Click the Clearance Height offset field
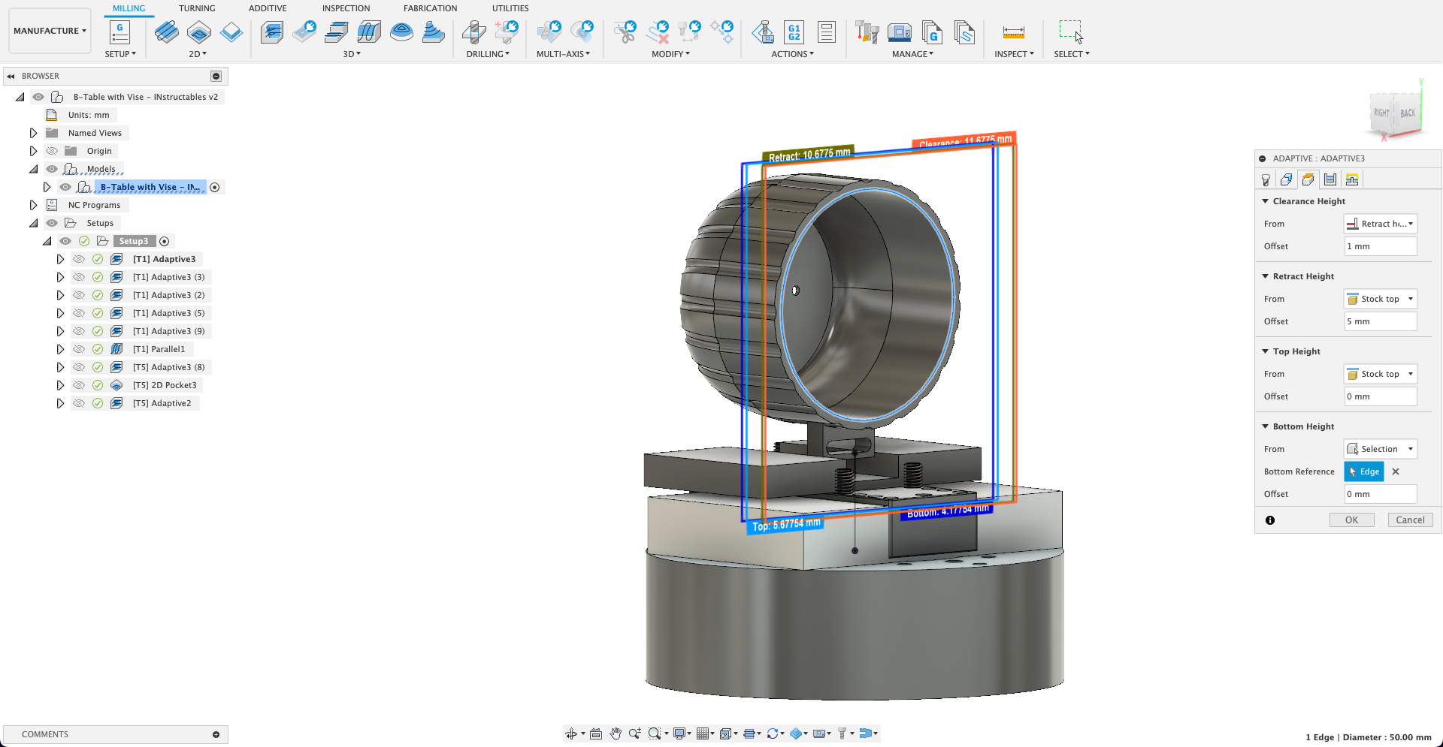This screenshot has width=1443, height=747. tap(1380, 246)
